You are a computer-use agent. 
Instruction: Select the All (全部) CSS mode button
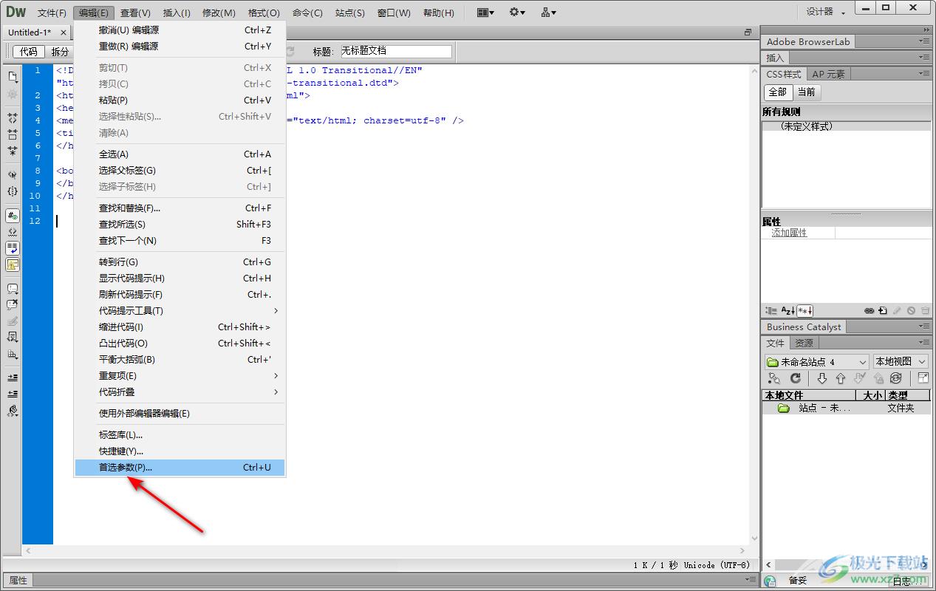pyautogui.click(x=778, y=92)
